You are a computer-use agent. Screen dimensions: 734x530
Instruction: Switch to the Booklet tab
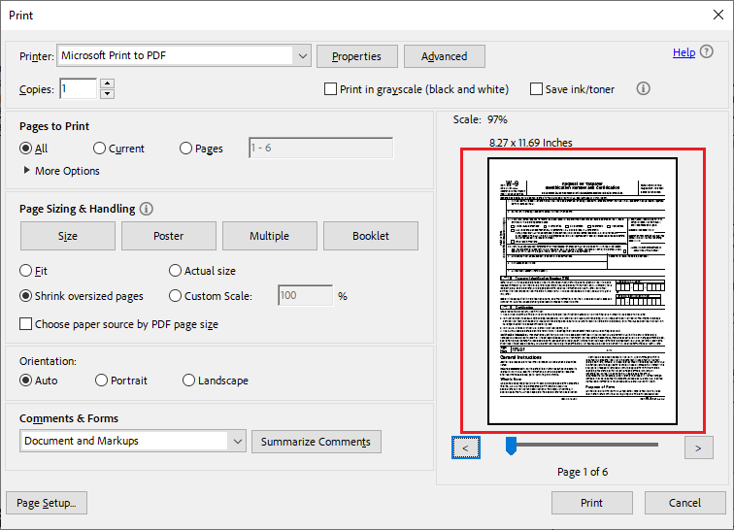click(371, 236)
